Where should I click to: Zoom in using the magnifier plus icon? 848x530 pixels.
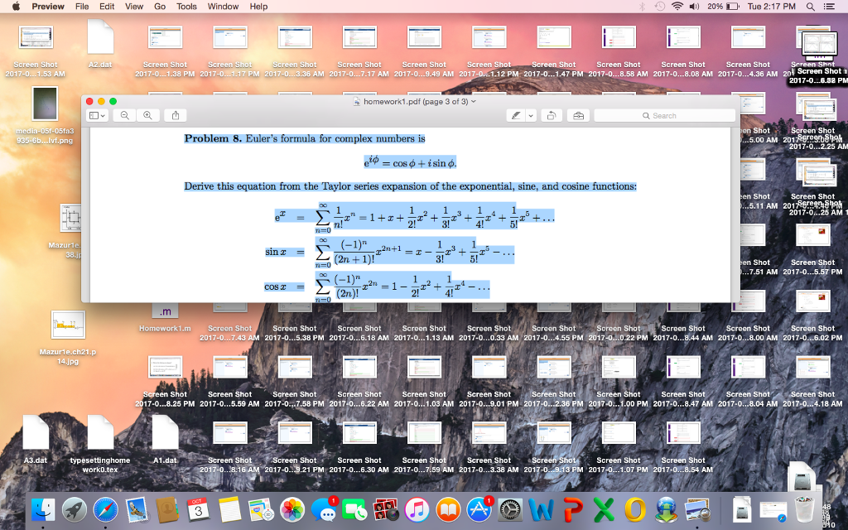click(x=149, y=115)
